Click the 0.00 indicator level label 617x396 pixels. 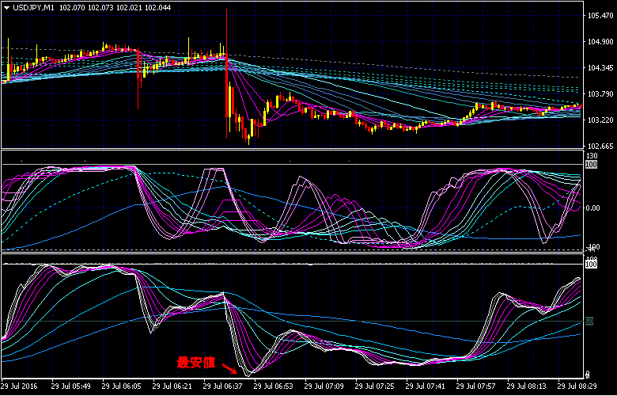click(x=593, y=208)
